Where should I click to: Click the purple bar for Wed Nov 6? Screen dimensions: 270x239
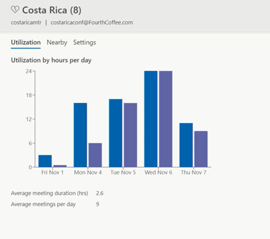tap(166, 119)
